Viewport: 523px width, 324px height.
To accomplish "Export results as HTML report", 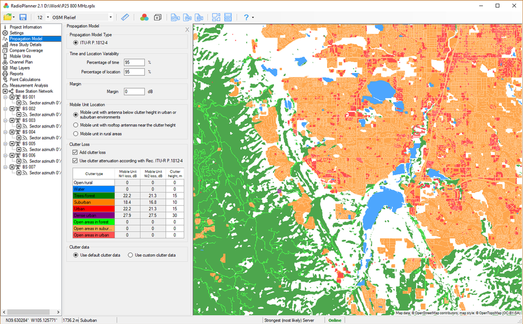I will [x=175, y=17].
